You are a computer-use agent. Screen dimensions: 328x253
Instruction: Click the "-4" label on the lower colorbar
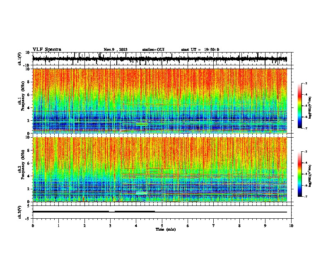click(x=306, y=162)
